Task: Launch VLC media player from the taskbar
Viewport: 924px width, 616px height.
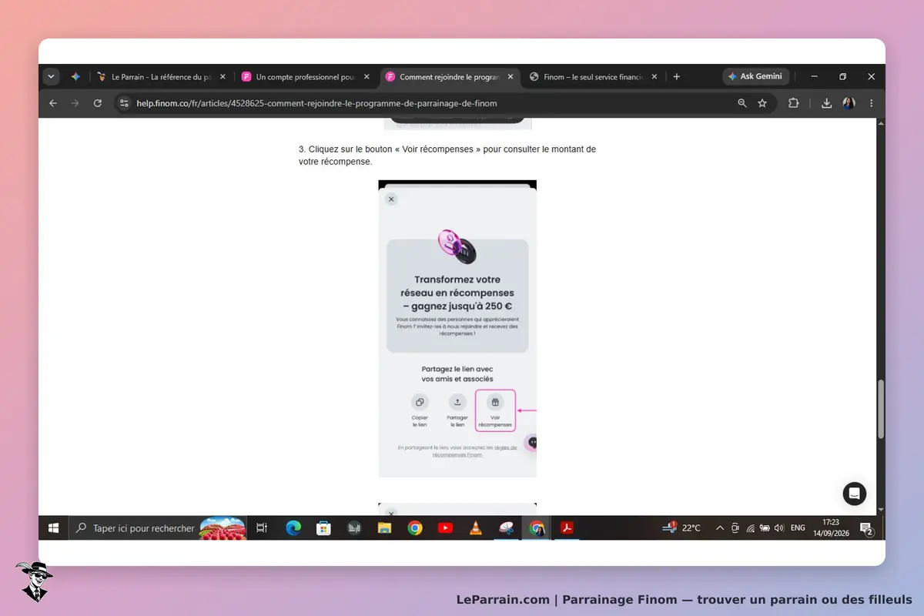Action: coord(476,528)
